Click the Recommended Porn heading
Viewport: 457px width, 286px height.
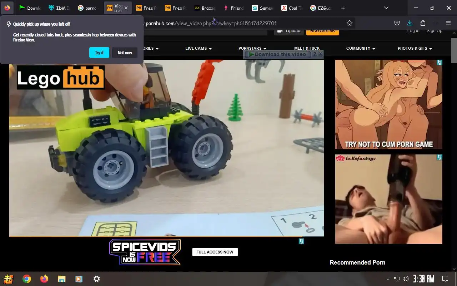click(x=357, y=262)
